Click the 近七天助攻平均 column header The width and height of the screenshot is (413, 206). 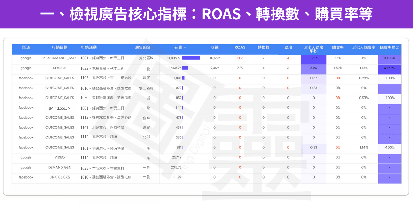pos(313,49)
